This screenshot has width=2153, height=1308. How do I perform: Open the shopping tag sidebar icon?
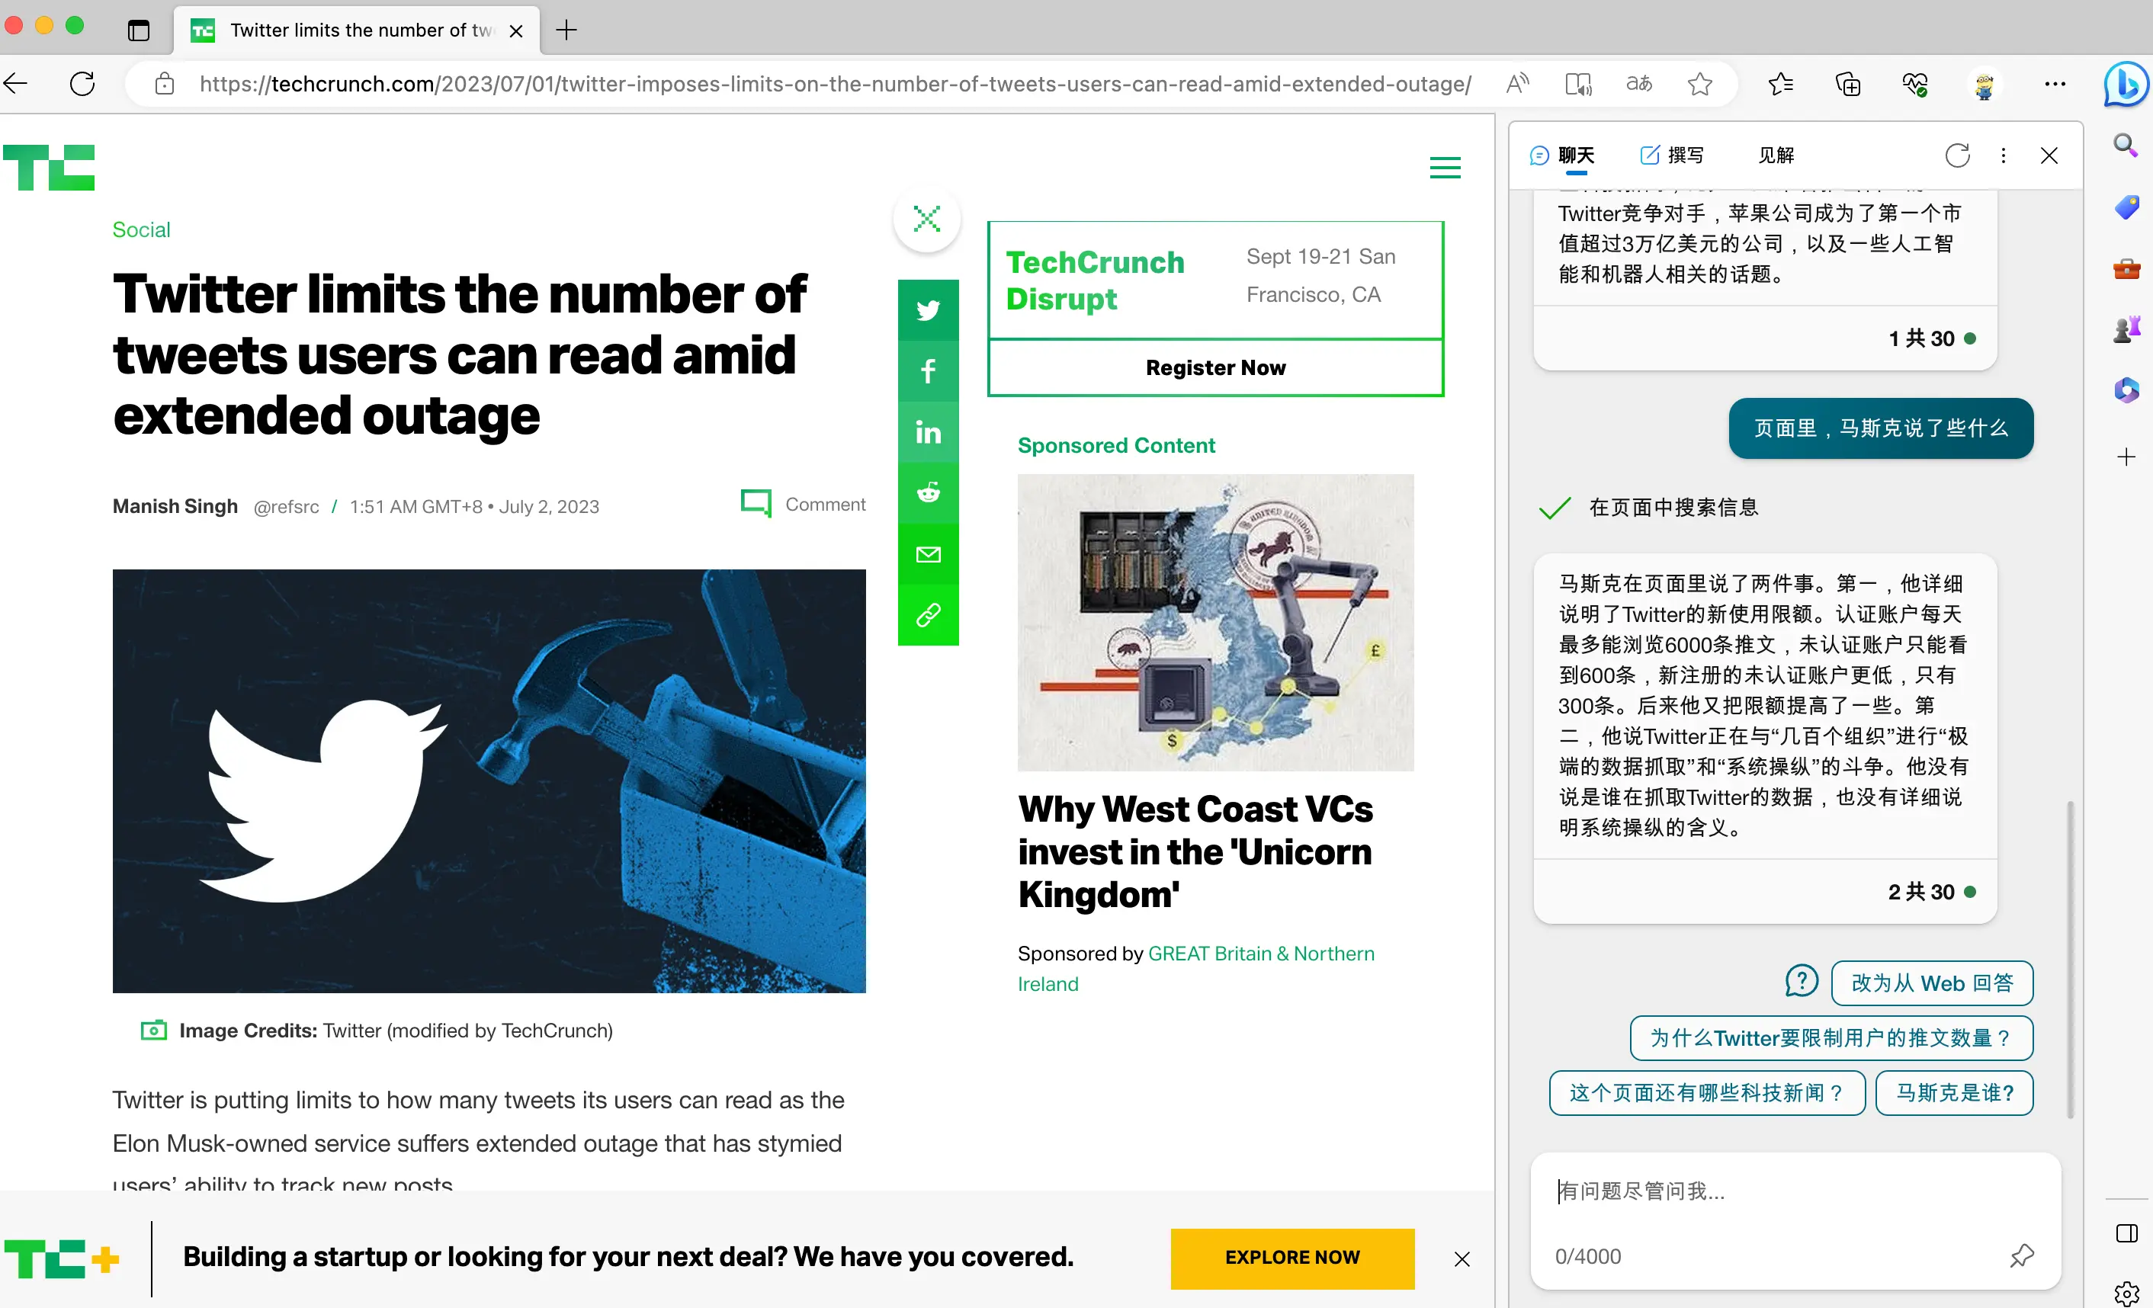(2126, 208)
